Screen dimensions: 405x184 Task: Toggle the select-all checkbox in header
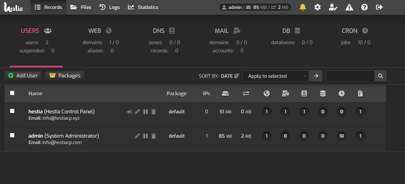[x=12, y=93]
